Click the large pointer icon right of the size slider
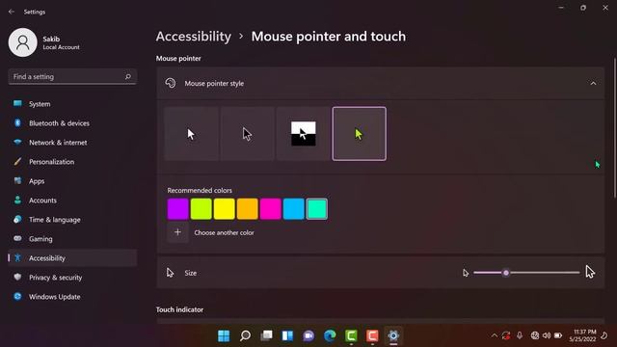 (590, 272)
